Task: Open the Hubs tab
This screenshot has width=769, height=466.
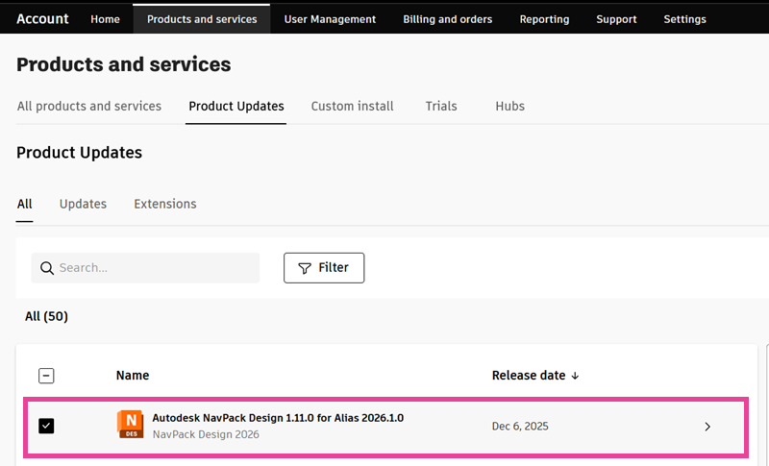Action: (509, 106)
